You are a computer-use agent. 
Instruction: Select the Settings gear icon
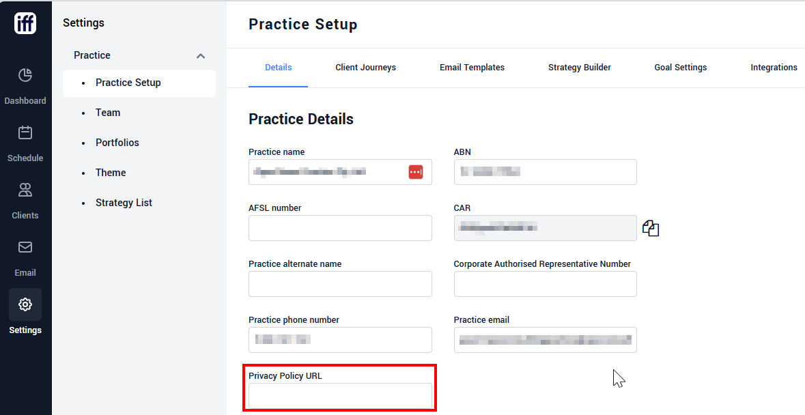coord(25,304)
